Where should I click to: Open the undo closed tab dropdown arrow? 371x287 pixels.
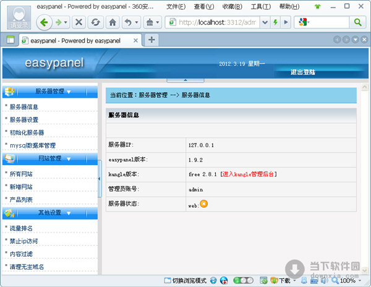click(137, 22)
